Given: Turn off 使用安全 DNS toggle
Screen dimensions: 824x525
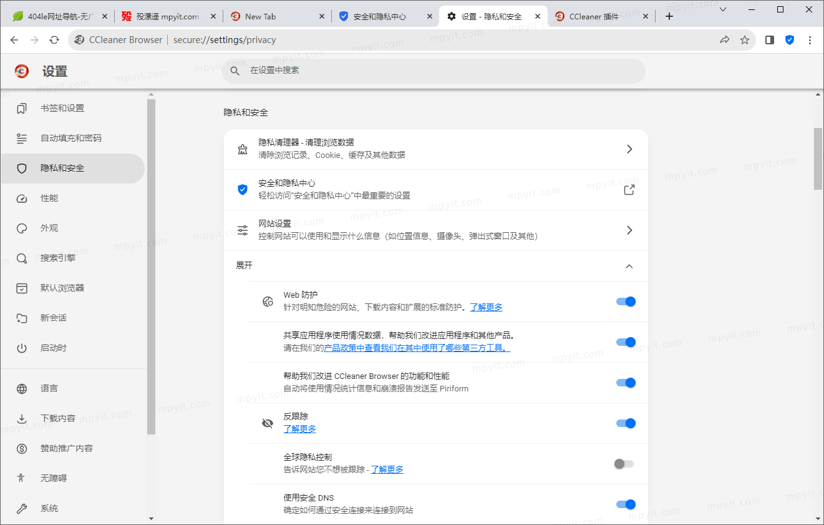Looking at the screenshot, I should [626, 504].
